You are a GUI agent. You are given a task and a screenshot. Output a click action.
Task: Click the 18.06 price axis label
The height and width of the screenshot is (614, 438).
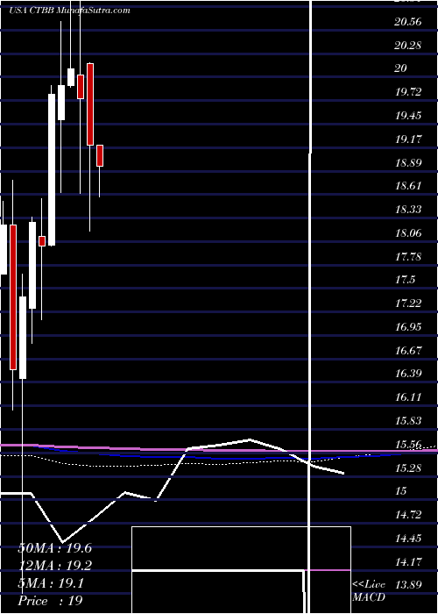[x=408, y=233]
